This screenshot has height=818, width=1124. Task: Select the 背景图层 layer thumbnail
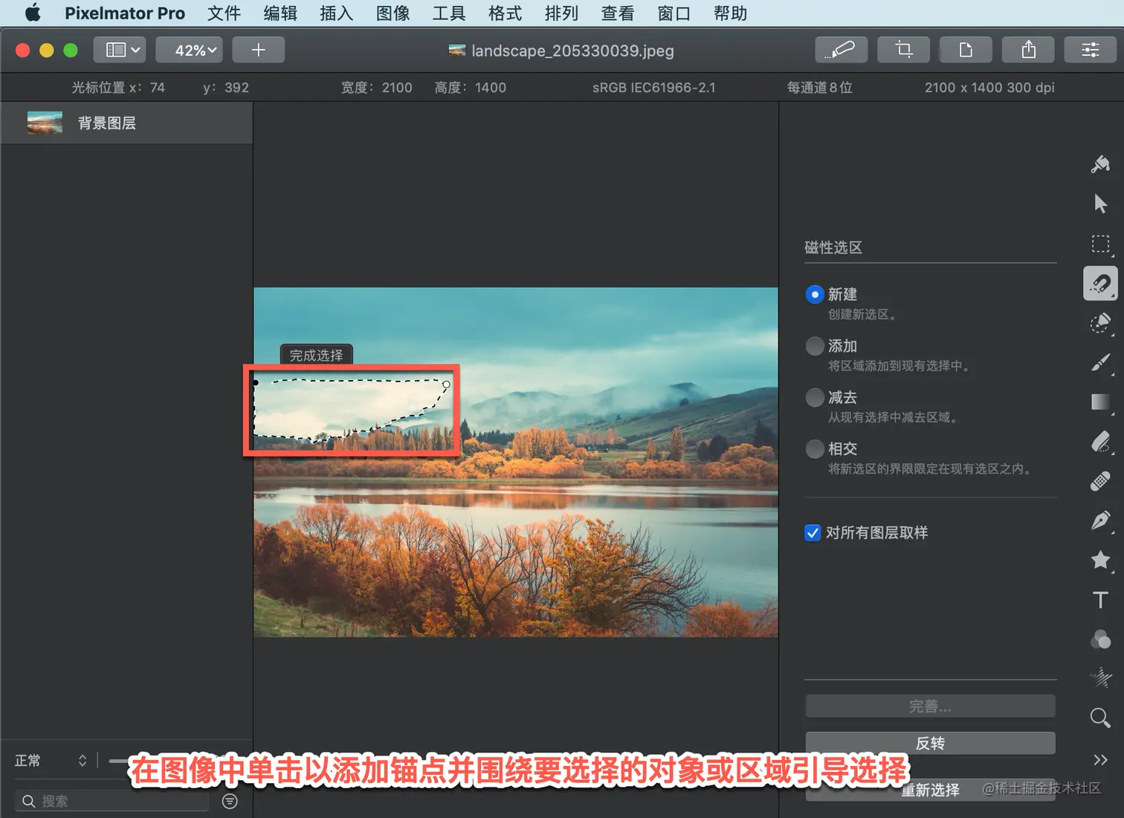(45, 123)
